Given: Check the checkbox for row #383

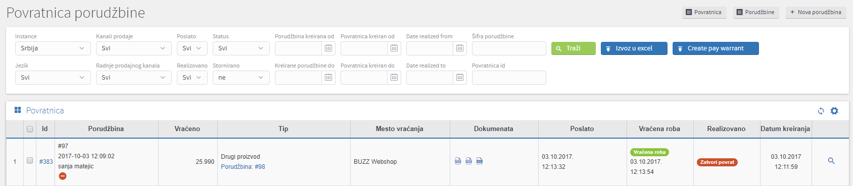Looking at the screenshot, I should 30,161.
